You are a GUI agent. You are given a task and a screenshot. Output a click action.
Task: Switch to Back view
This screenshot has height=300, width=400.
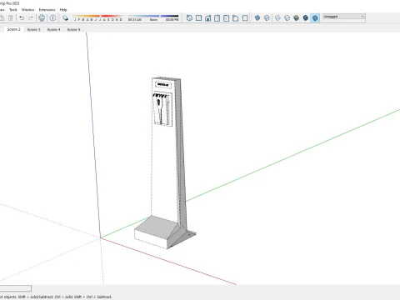click(226, 18)
